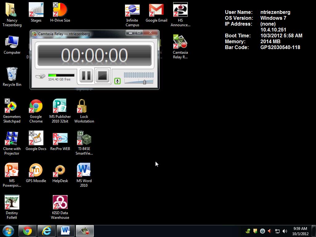The width and height of the screenshot is (316, 237).
Task: Open Internet Explorer from the taskbar
Action: [47, 231]
